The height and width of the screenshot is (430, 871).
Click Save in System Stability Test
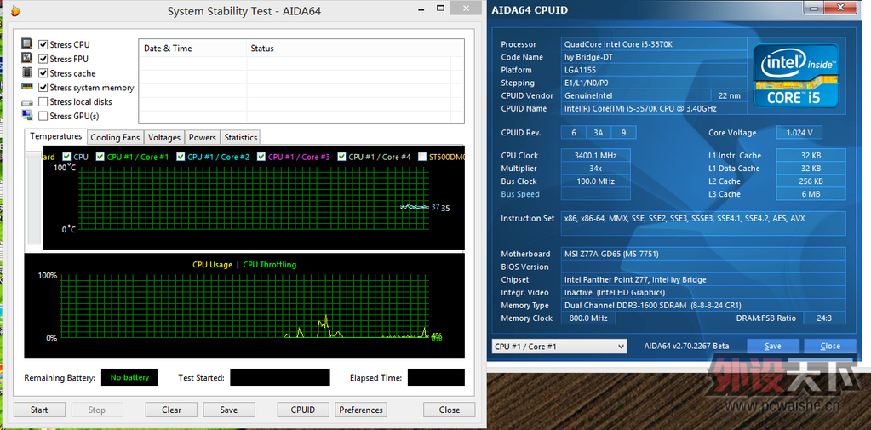pos(229,410)
